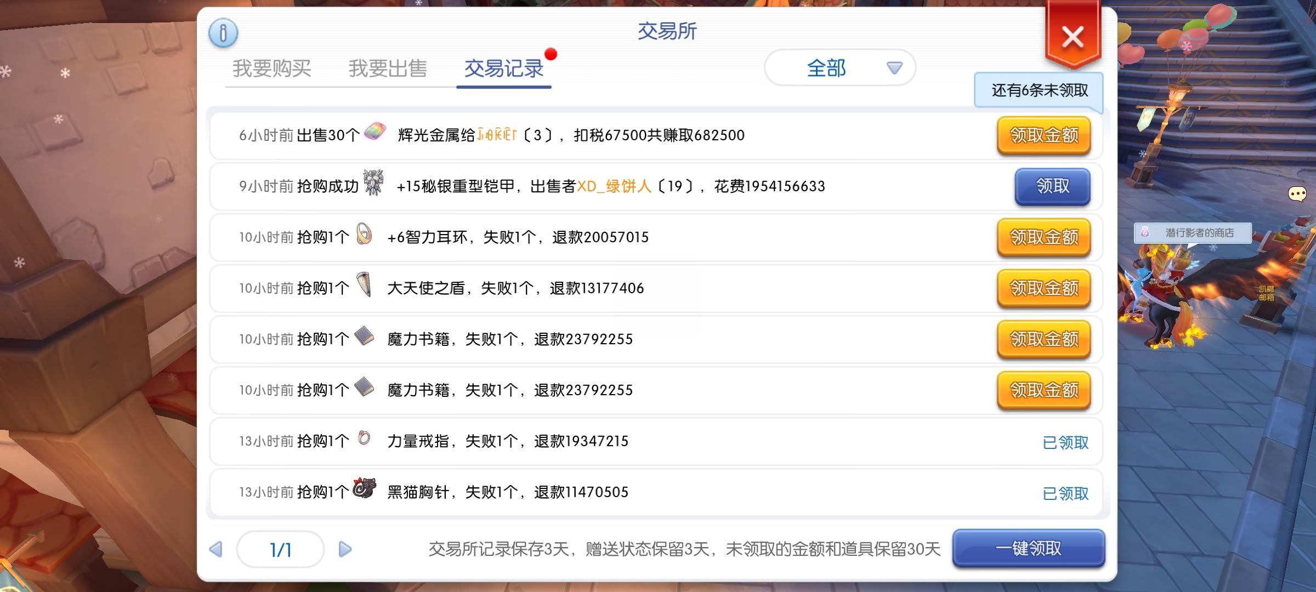
Task: Click the info icon at top left
Action: pyautogui.click(x=223, y=33)
